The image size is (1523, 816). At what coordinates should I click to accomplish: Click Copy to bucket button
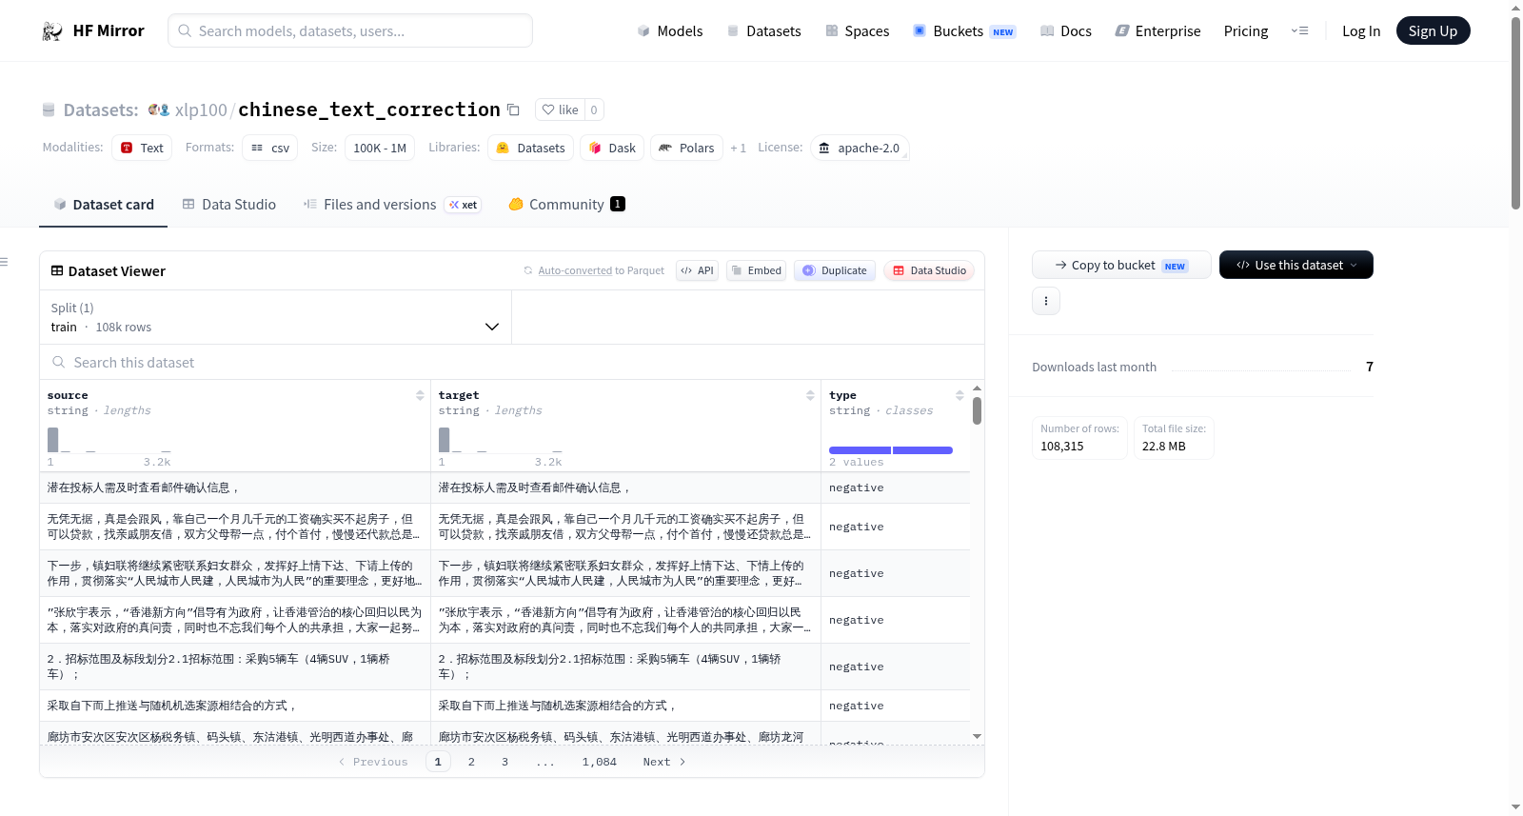[x=1121, y=265]
